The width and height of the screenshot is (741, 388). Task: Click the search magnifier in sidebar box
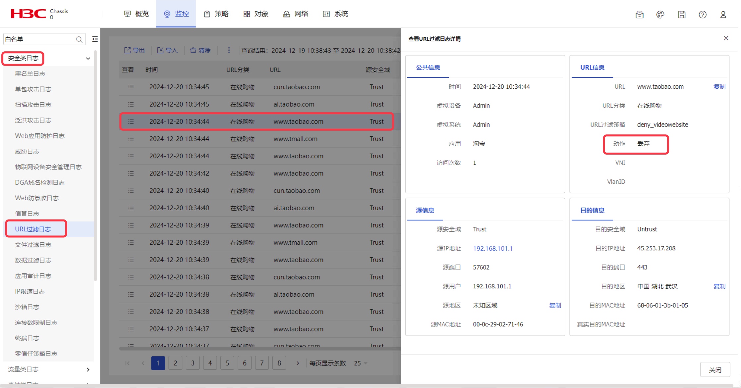(79, 39)
